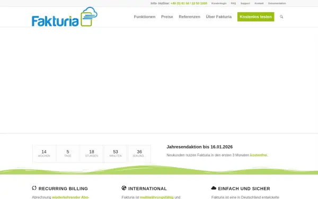Click the 14 Wochen countdown box
The width and height of the screenshot is (318, 199).
click(44, 154)
